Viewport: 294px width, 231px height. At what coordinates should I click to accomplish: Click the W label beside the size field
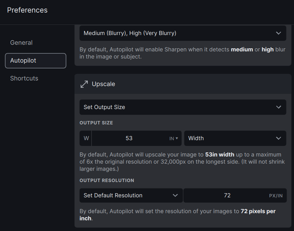point(86,138)
